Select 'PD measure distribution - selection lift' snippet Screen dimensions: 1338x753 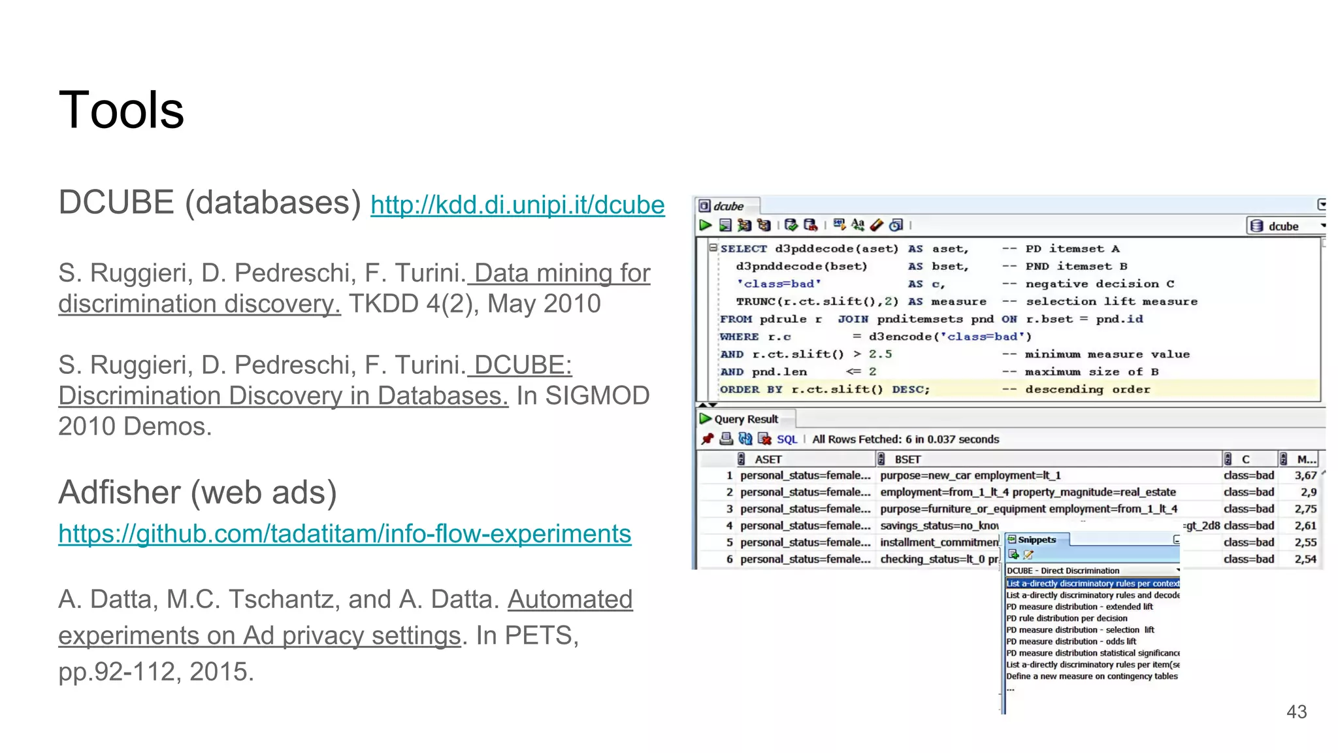point(1080,630)
